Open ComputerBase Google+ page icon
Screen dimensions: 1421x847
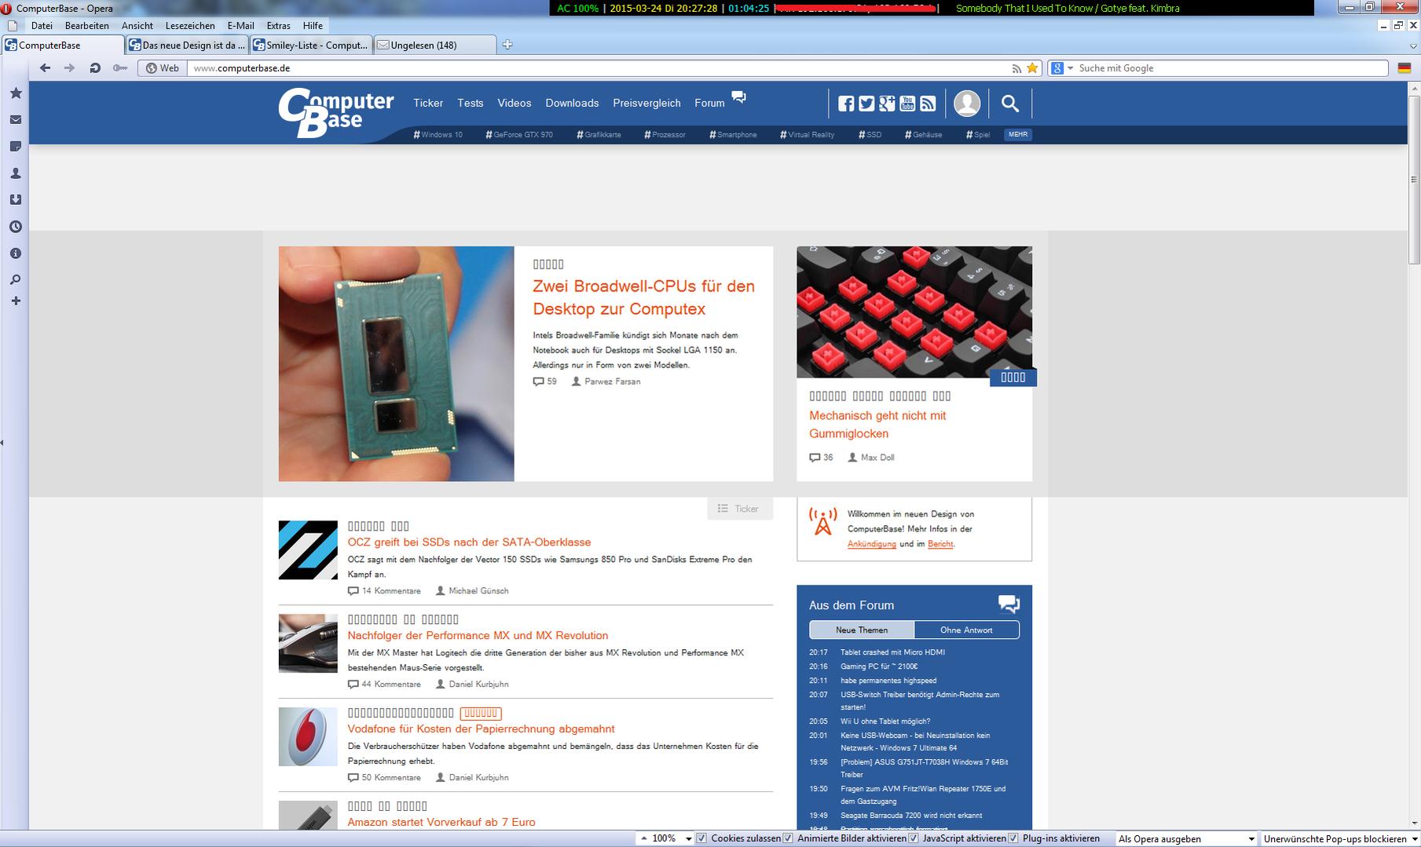coord(887,104)
